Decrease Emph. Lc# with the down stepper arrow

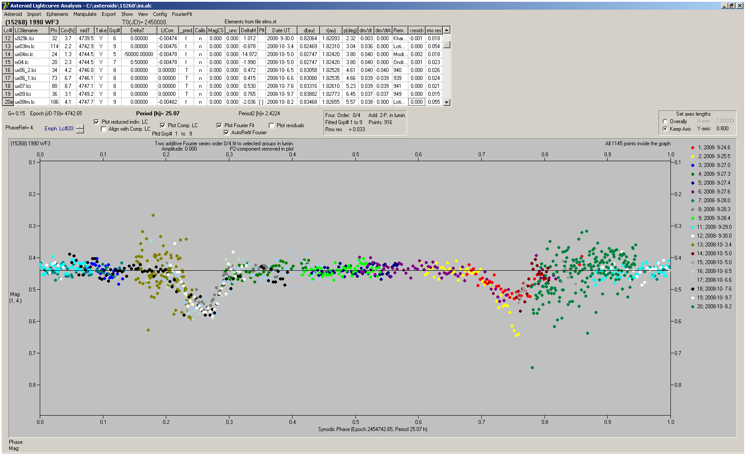tap(80, 131)
